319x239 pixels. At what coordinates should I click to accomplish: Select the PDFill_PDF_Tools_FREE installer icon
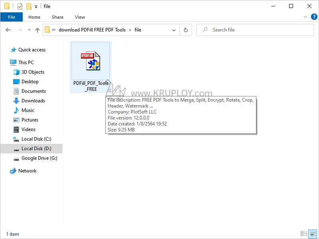(x=91, y=61)
